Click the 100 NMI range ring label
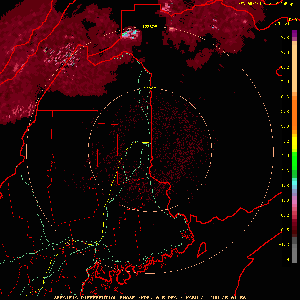Image resolution: width=300 pixels, height=300 pixels. [150, 26]
